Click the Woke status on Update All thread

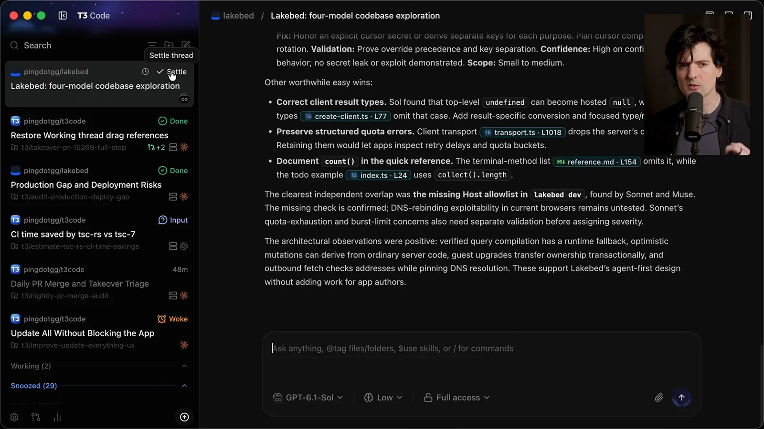[x=173, y=319]
